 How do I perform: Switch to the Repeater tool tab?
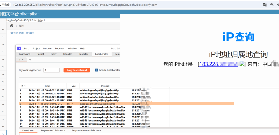83,54
